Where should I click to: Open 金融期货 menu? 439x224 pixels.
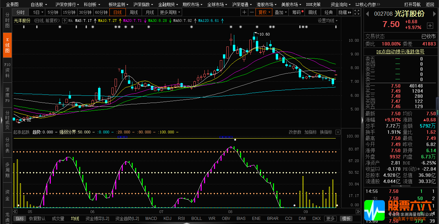coord(168,4)
